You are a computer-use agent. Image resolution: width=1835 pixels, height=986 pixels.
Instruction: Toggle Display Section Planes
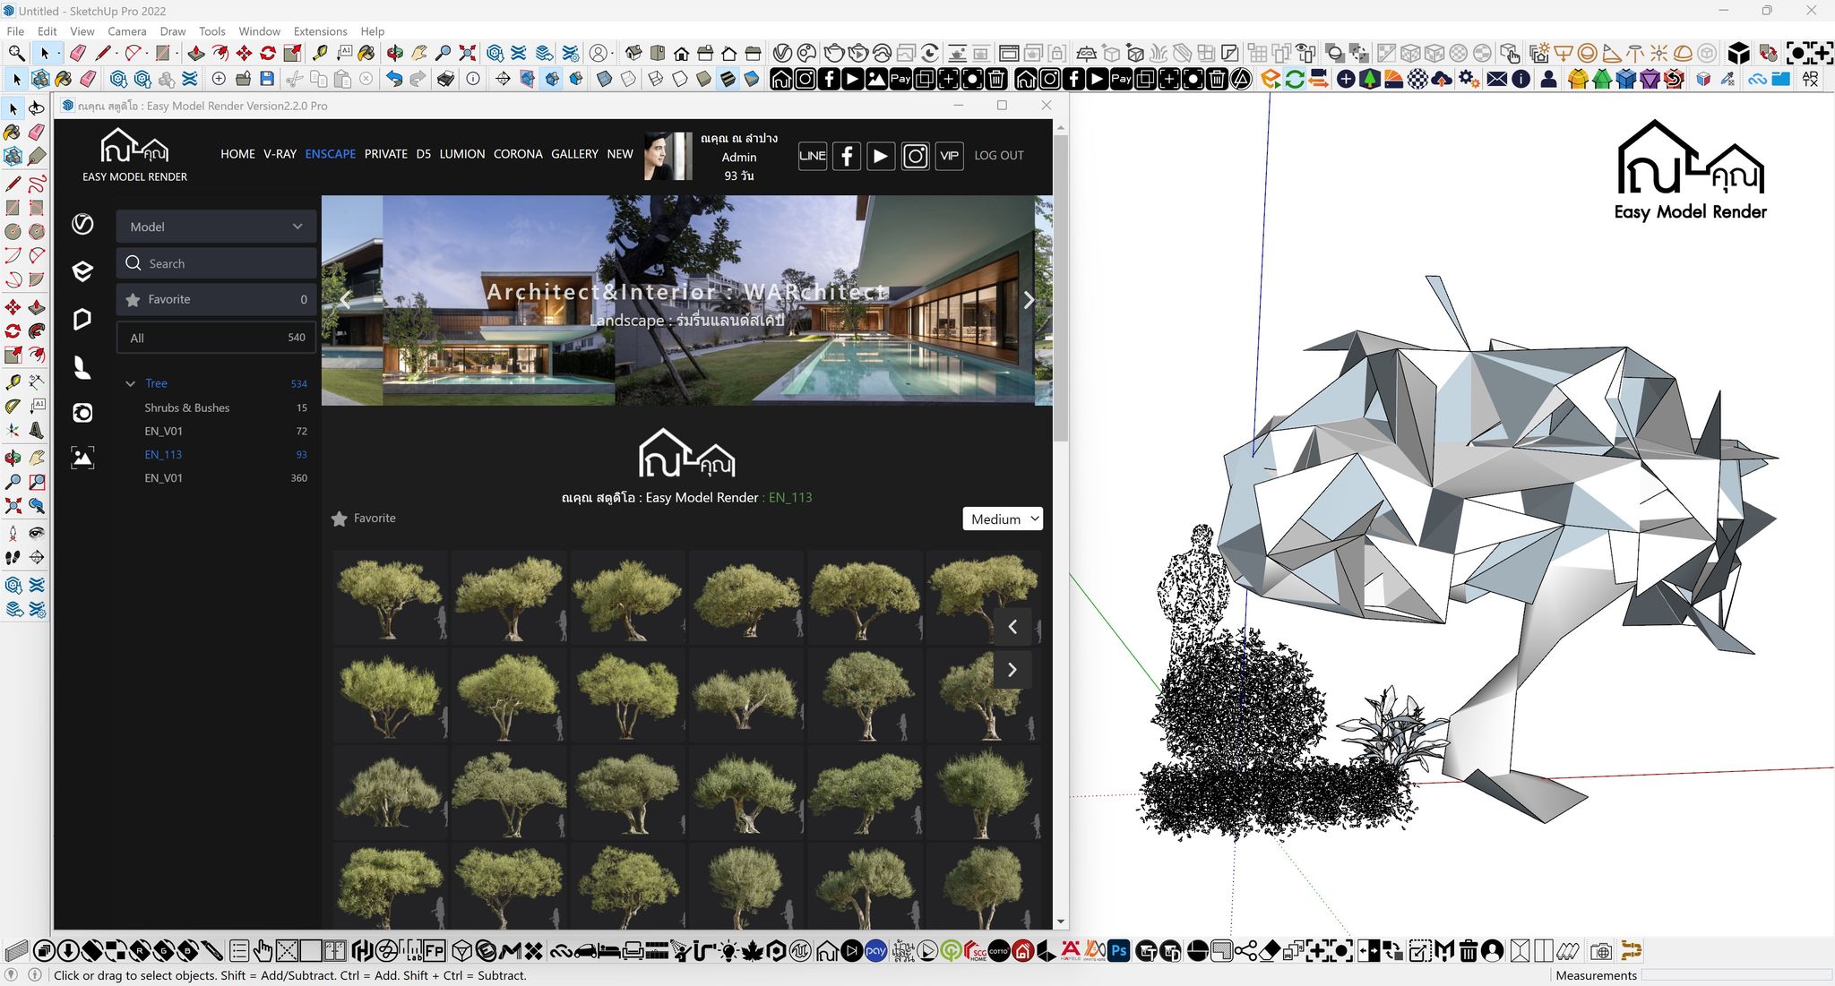coord(528,79)
